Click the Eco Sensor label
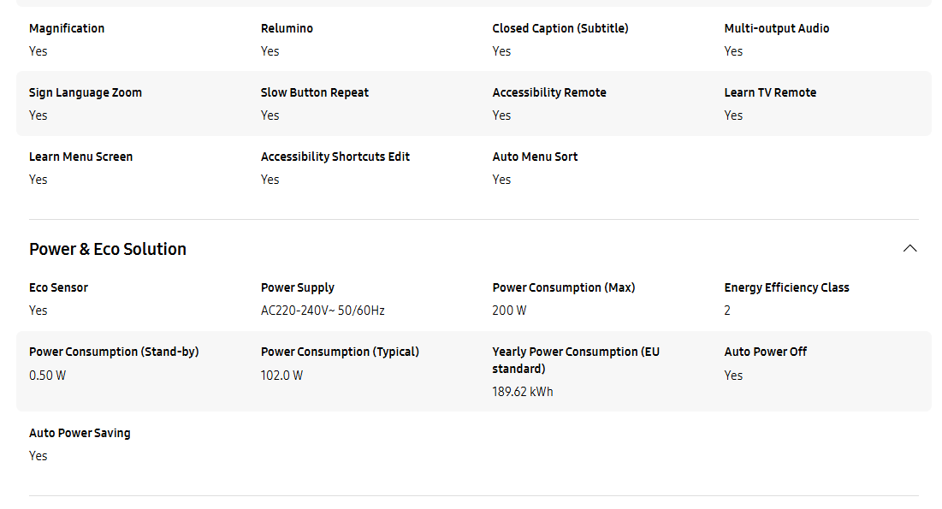Image resolution: width=942 pixels, height=509 pixels. point(58,287)
